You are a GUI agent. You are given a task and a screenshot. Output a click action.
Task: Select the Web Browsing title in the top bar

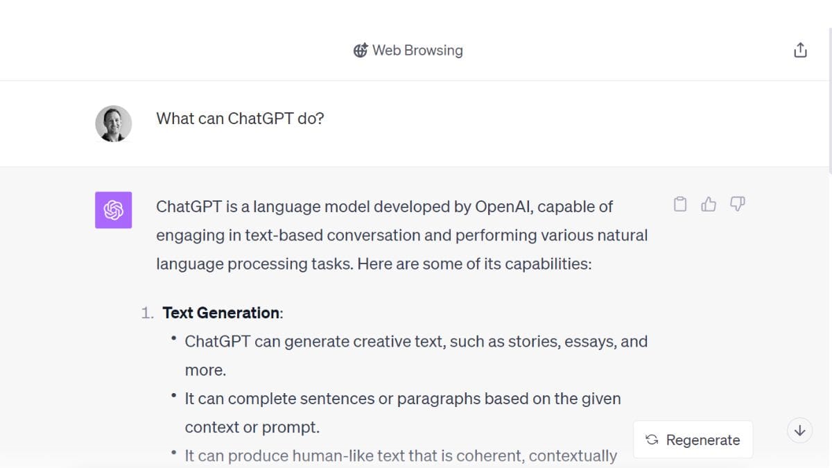417,50
